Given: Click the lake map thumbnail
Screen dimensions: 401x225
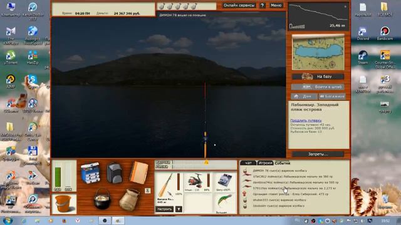Looking at the screenshot, I should pyautogui.click(x=318, y=52).
